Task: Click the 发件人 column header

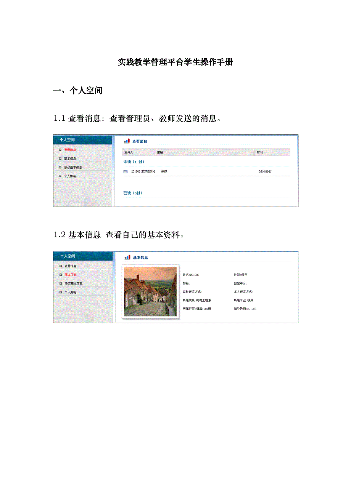Action: [x=129, y=152]
